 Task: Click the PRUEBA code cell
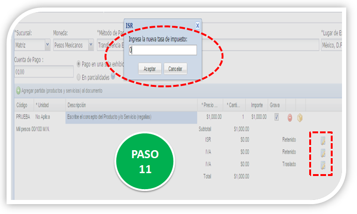tap(23, 117)
